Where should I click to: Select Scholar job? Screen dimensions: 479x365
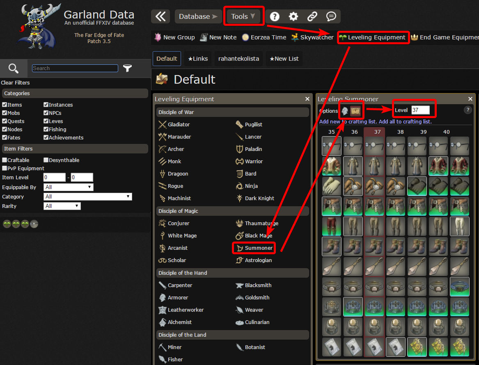coord(172,260)
